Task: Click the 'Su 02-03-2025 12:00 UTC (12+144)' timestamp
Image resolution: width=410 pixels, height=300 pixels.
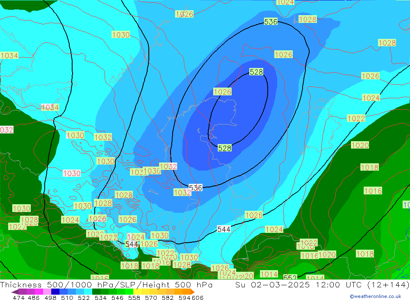Action: point(322,285)
